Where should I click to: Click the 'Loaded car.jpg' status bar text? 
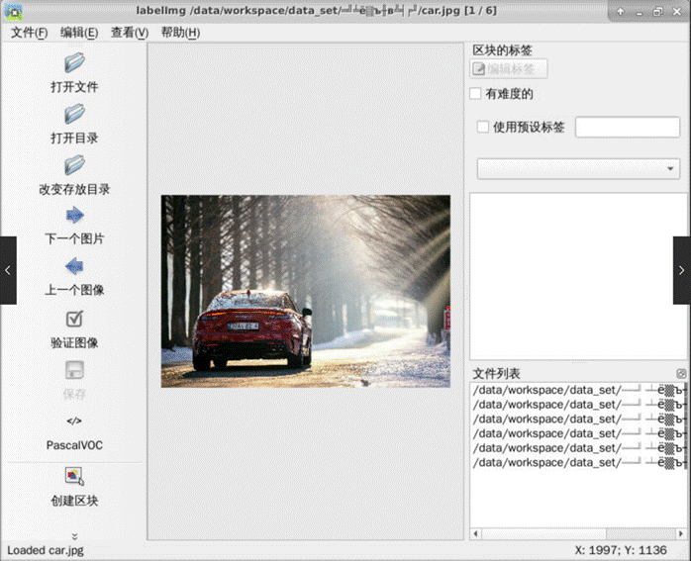tap(46, 550)
